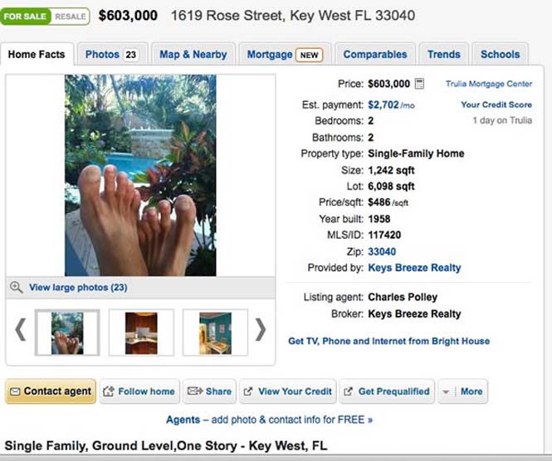Expand the More dropdown menu
Viewport: 552px width, 461px height.
pos(462,391)
